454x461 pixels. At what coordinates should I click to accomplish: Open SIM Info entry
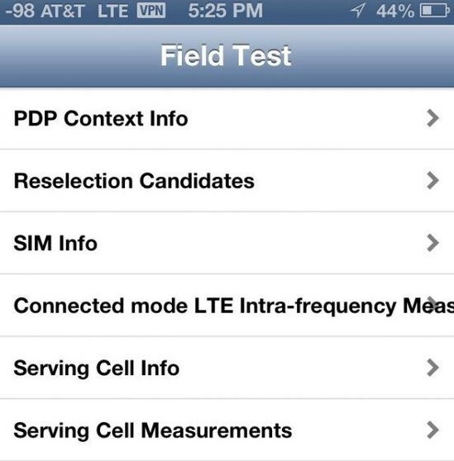tap(227, 243)
